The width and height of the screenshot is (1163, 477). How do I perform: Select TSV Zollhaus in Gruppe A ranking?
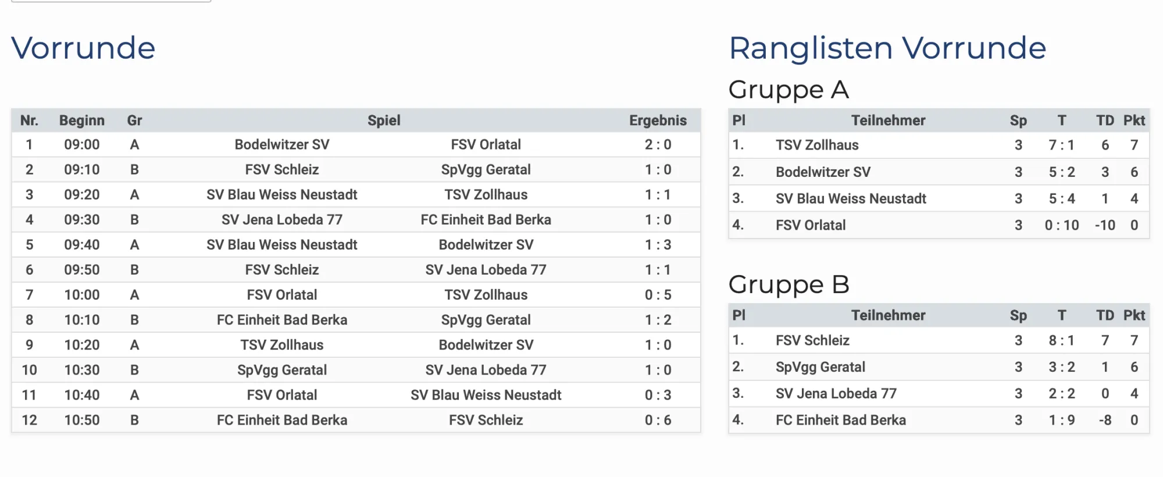click(817, 145)
